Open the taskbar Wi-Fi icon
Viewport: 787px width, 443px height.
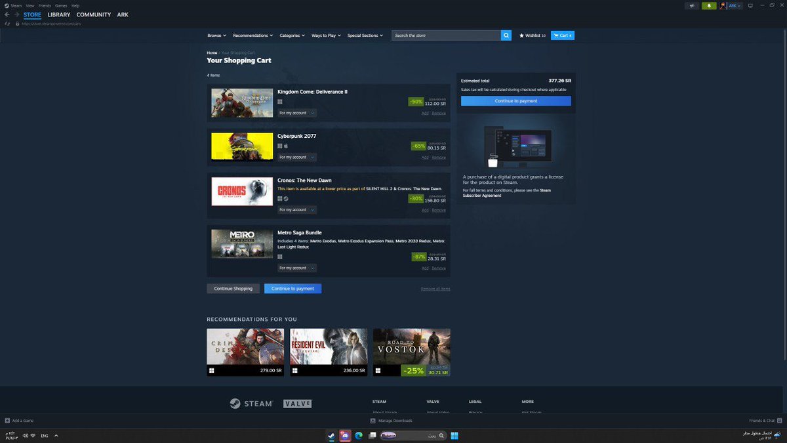[x=32, y=436]
